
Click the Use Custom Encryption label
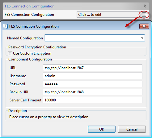pos(32,53)
